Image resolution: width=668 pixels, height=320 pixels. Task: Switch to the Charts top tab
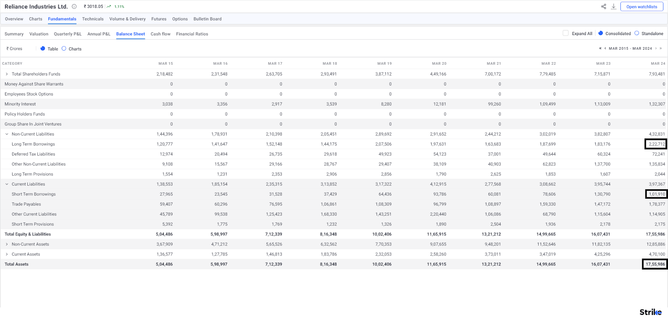35,19
